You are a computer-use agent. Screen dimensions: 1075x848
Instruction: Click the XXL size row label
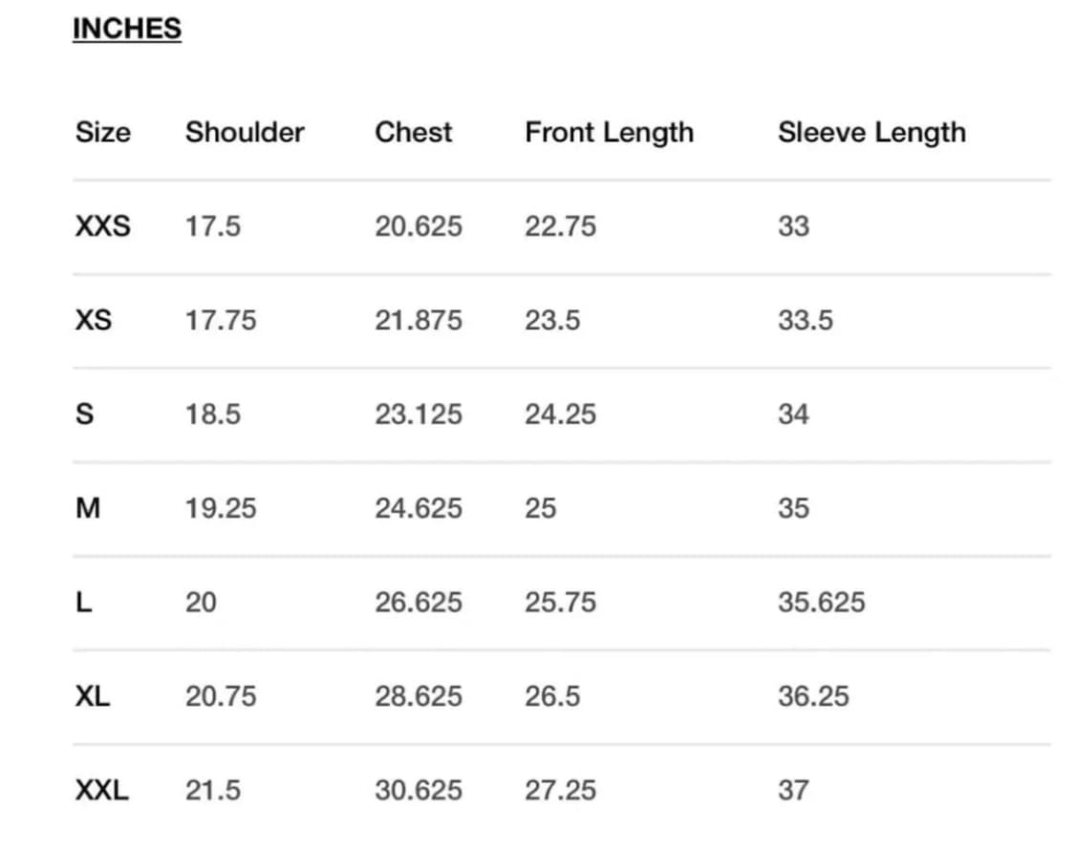coord(101,791)
